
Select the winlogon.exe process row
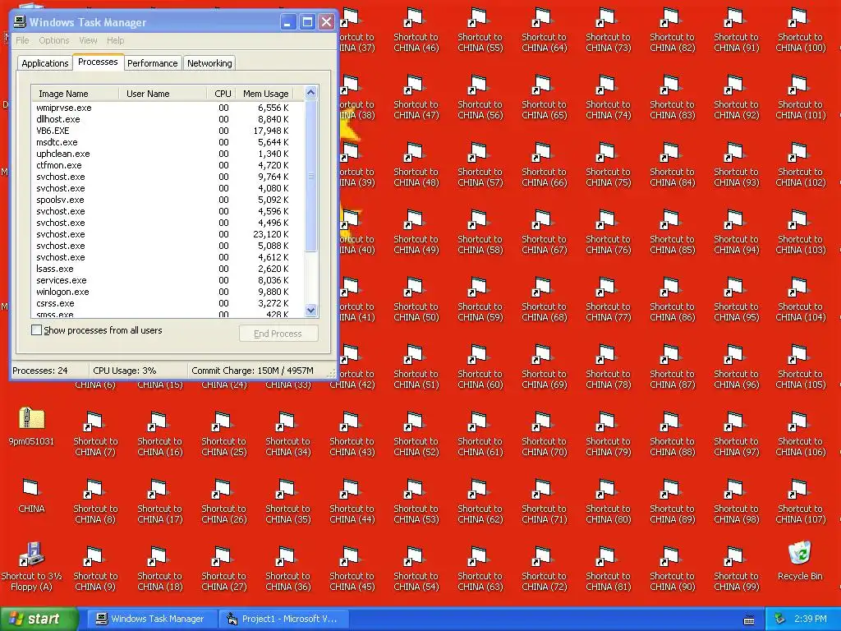pos(168,292)
